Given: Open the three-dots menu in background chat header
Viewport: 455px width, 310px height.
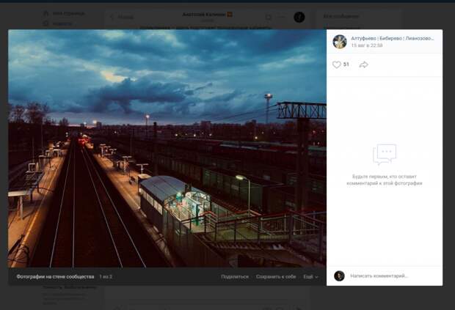Looking at the screenshot, I should 281,18.
